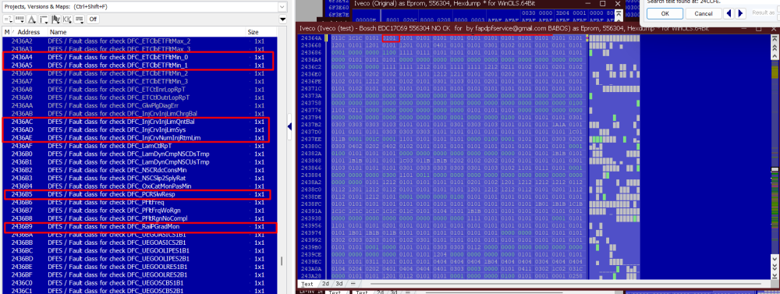Expand the Projects, Versions & Maps search dropdown
This screenshot has width=780, height=294.
pos(282,7)
